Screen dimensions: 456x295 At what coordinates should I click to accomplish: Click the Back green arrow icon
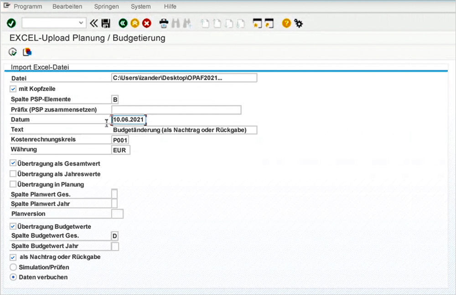[123, 23]
